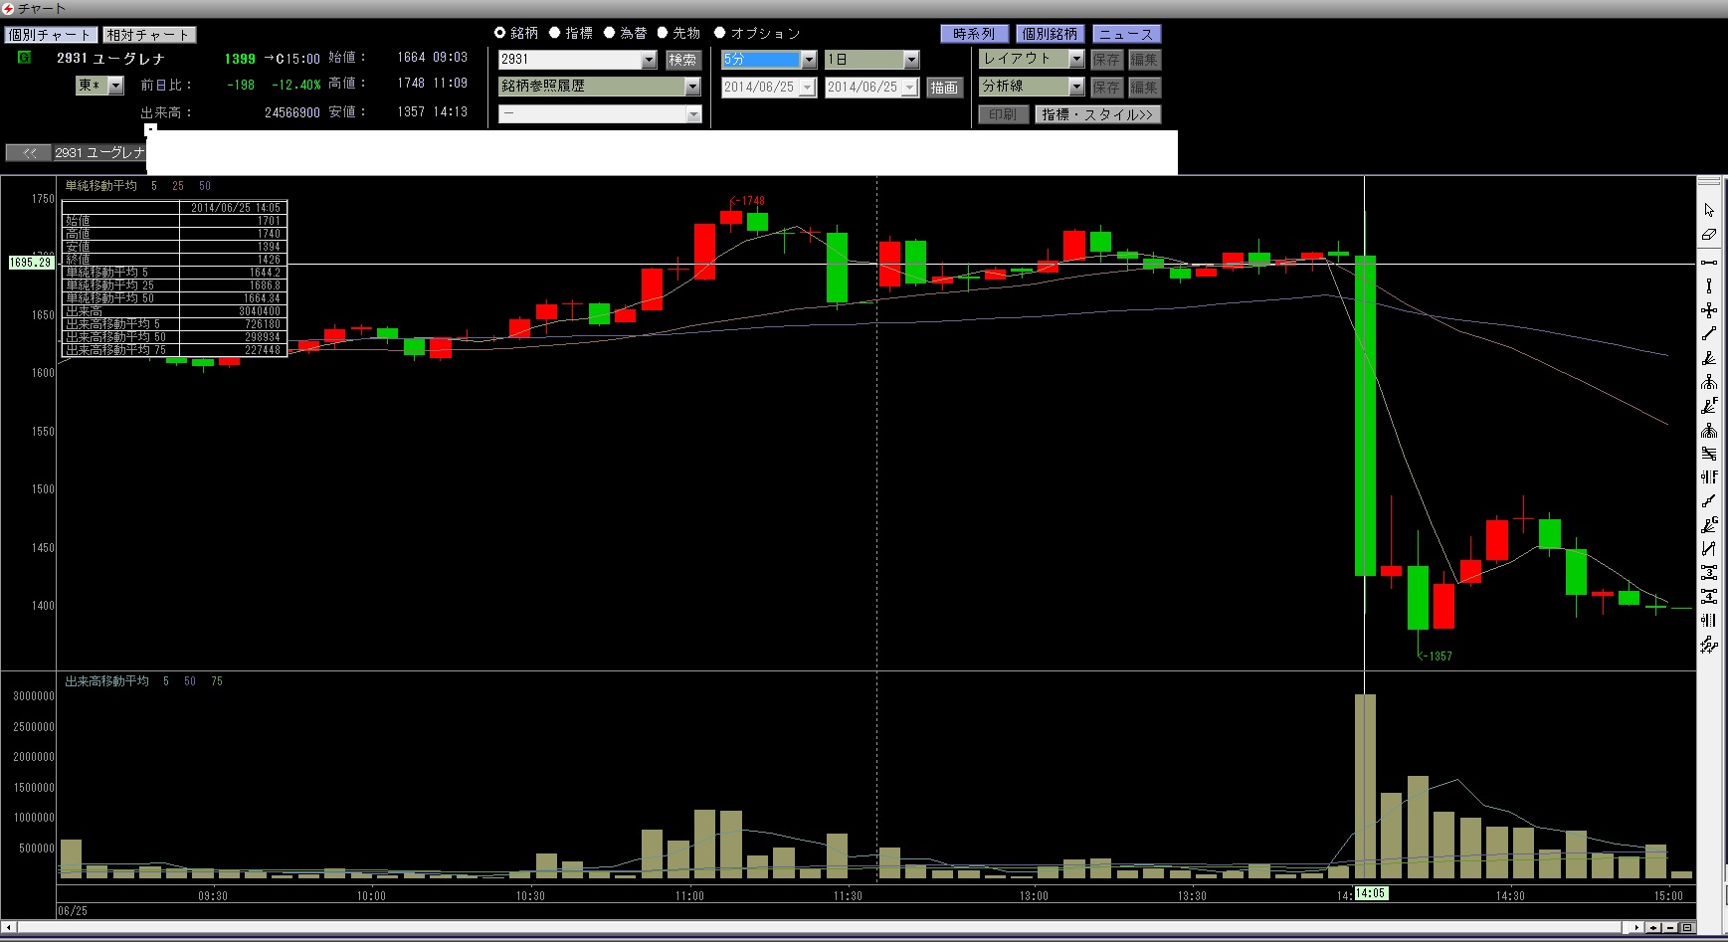Open the ニュース tab
This screenshot has height=944, width=1729.
click(x=1126, y=34)
